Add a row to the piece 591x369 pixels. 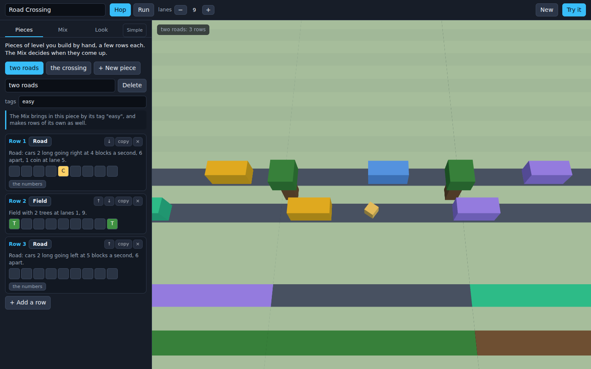[28, 303]
